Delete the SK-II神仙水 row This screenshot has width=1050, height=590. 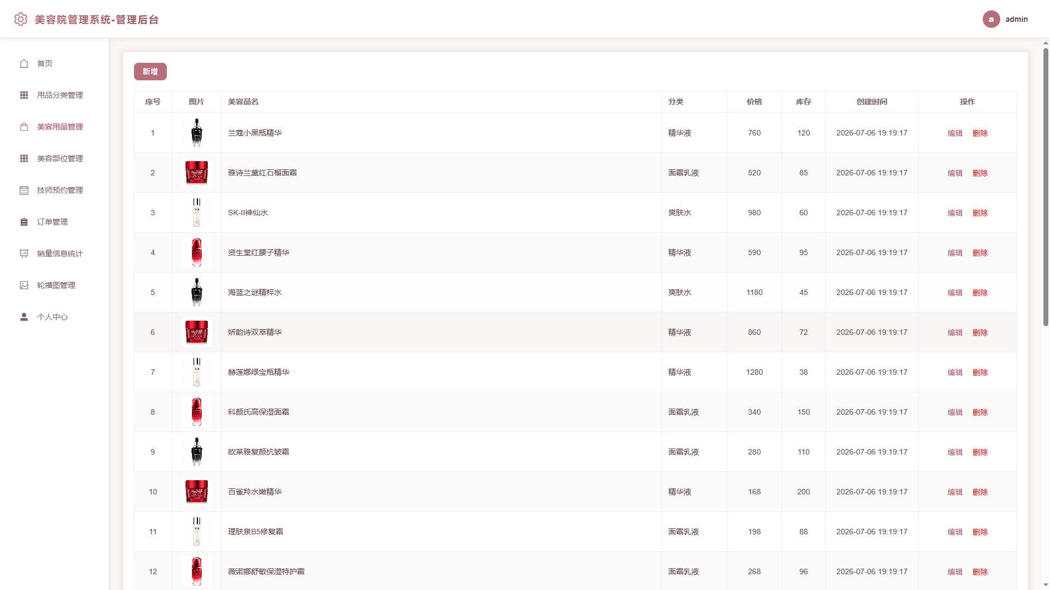[980, 213]
